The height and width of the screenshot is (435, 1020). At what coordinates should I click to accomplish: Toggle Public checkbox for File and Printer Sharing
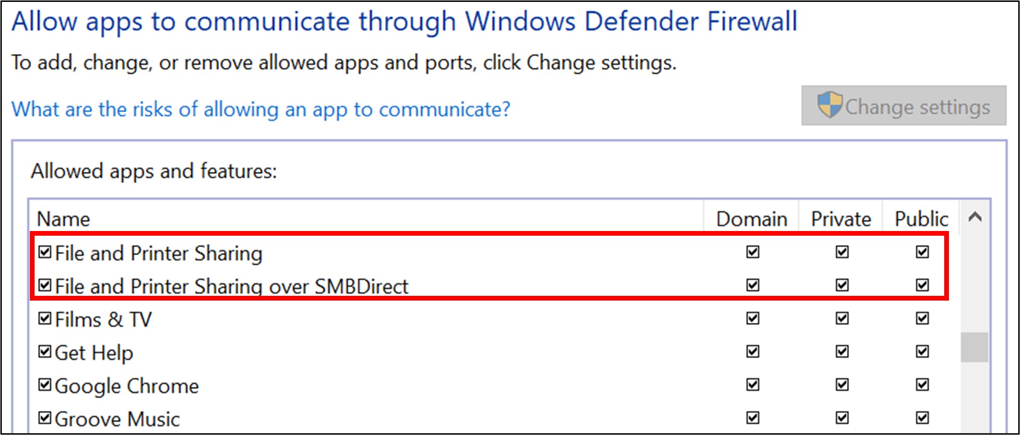click(x=922, y=252)
